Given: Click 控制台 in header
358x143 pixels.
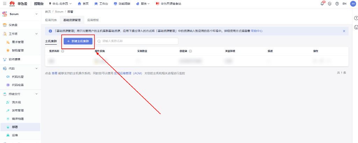Looking at the screenshot, I should point(39,3).
